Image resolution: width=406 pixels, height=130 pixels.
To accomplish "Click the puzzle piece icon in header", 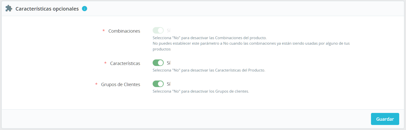I will (9, 9).
